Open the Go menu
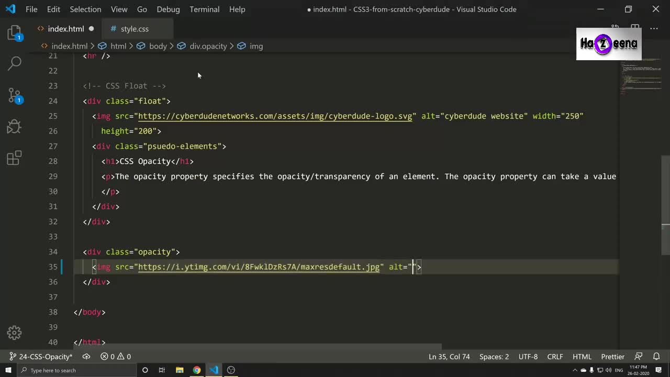The image size is (670, 377). point(142,9)
